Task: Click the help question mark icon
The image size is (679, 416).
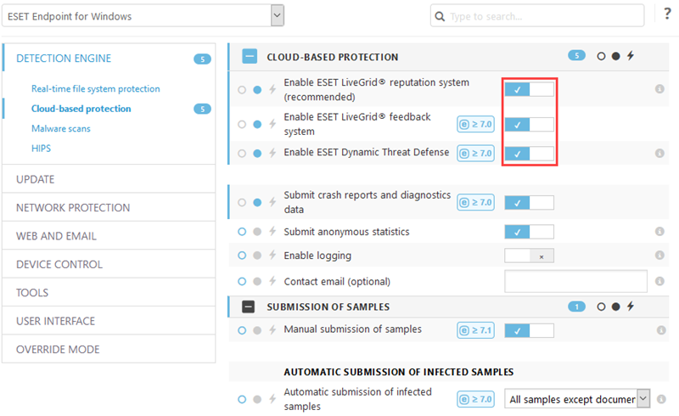Action: coord(667,14)
